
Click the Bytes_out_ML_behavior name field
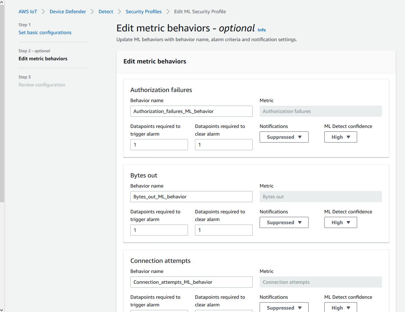tap(191, 196)
